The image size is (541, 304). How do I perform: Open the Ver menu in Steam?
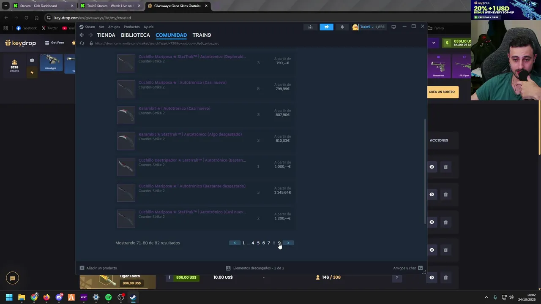click(x=101, y=27)
